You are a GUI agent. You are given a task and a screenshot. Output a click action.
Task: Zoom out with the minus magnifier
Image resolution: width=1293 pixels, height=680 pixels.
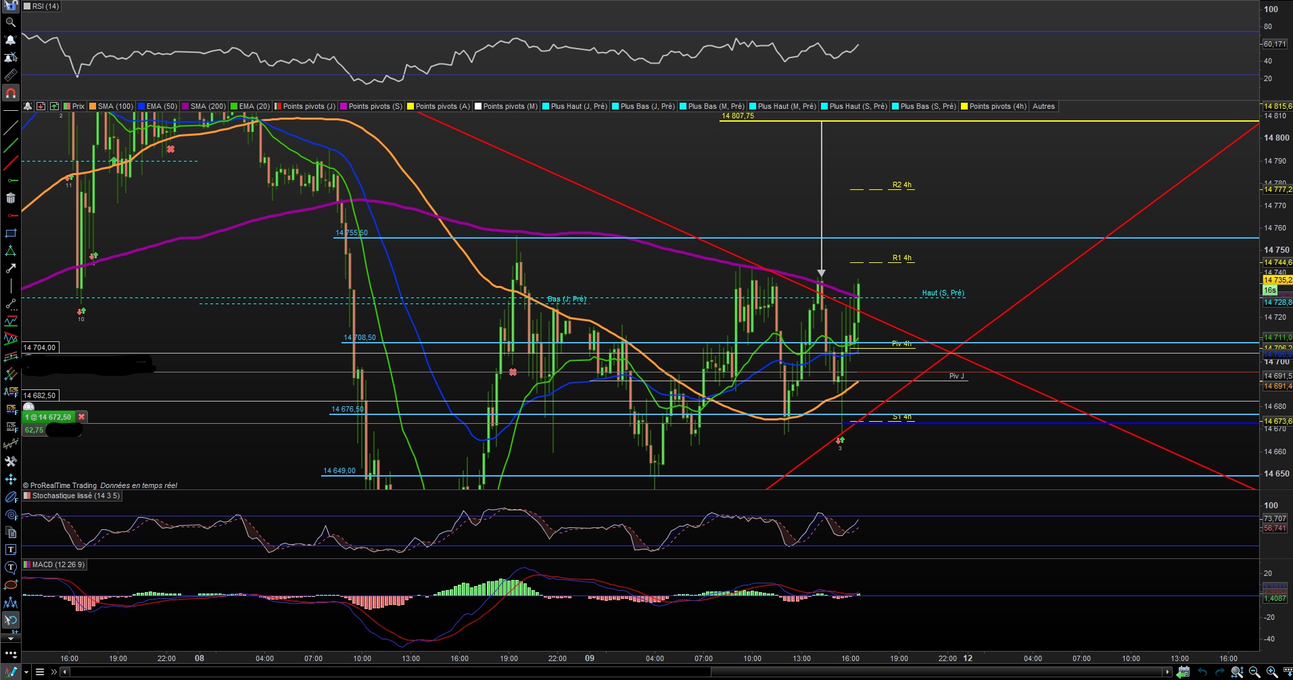[1254, 672]
